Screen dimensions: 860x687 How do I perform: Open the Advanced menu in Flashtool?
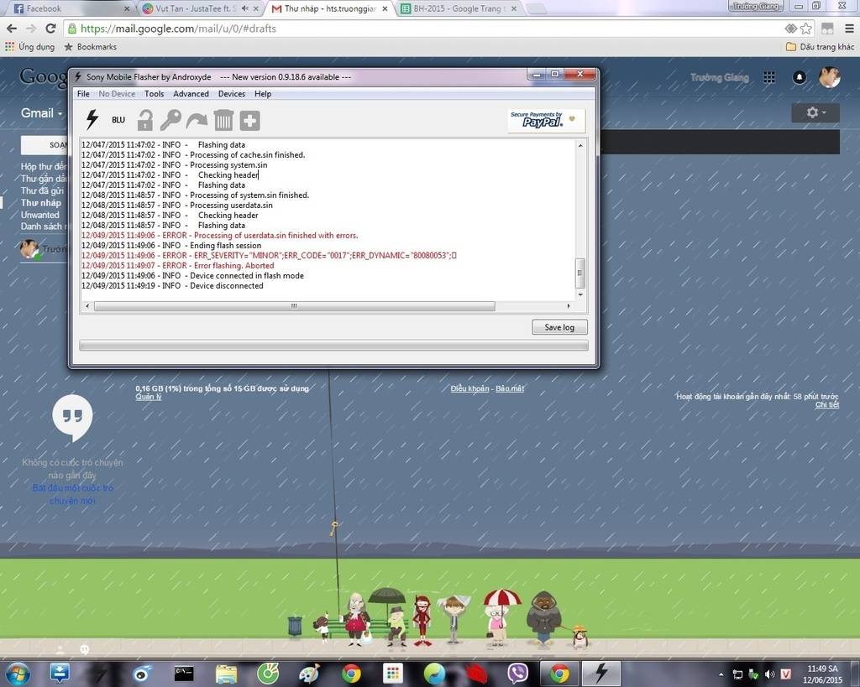coord(191,94)
